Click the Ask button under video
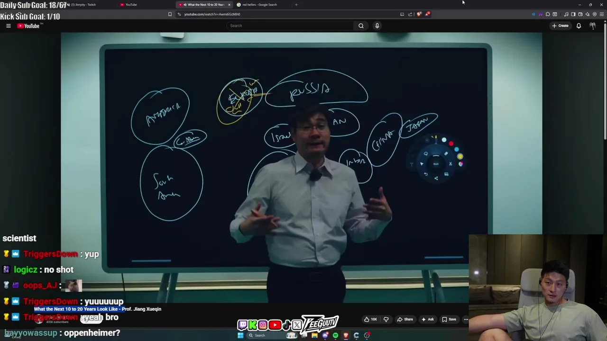The height and width of the screenshot is (341, 607). (427, 319)
